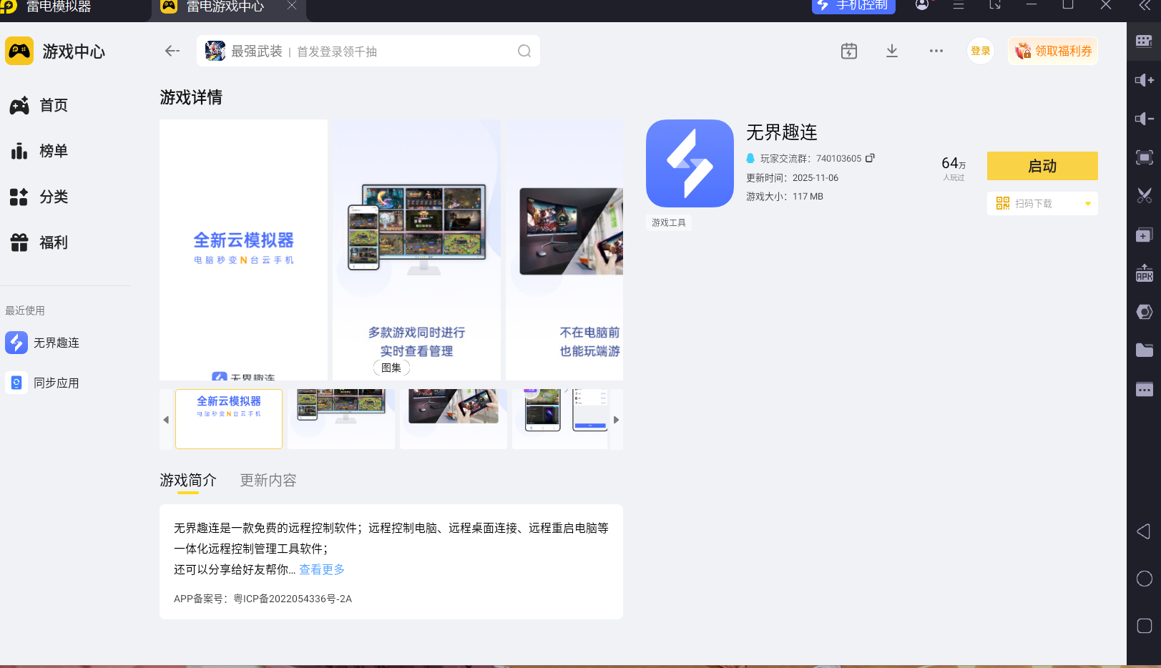Switch to the 更新内容 tab
1161x668 pixels.
pyautogui.click(x=268, y=480)
